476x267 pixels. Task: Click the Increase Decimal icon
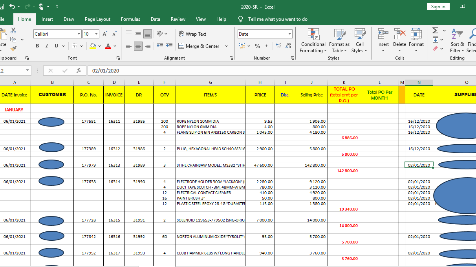click(x=278, y=46)
